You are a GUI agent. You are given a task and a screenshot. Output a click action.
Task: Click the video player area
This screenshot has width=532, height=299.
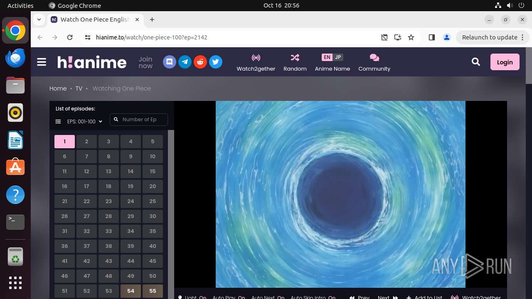(x=340, y=194)
